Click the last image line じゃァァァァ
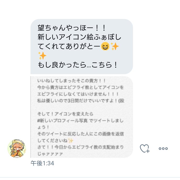180x180 pixels. click(50, 154)
